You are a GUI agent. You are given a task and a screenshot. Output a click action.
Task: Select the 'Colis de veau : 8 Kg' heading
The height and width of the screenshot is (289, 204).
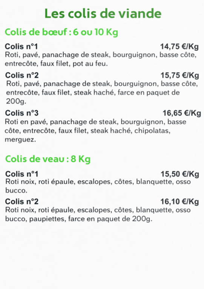pos(48,159)
